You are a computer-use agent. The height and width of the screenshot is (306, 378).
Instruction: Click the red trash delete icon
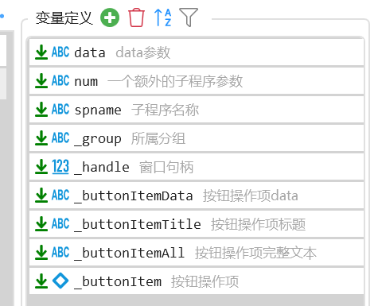click(136, 17)
